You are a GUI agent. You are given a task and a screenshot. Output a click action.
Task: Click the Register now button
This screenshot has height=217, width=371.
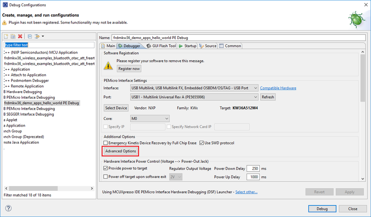pyautogui.click(x=129, y=69)
